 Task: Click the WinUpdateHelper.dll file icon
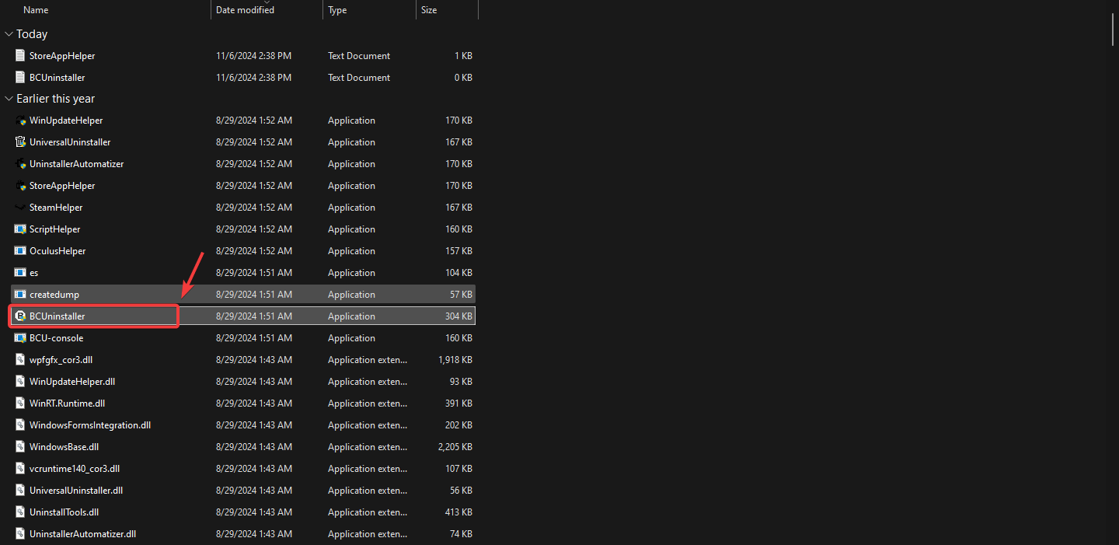pos(21,382)
